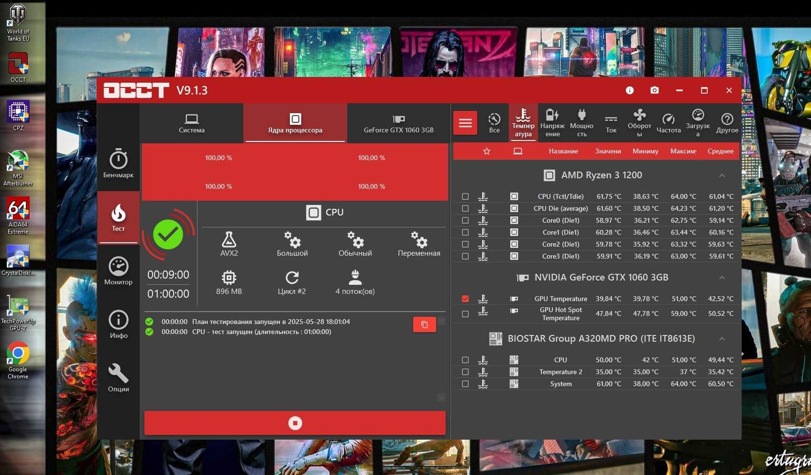Select Частота sensor filter
The height and width of the screenshot is (475, 811).
coord(669,123)
